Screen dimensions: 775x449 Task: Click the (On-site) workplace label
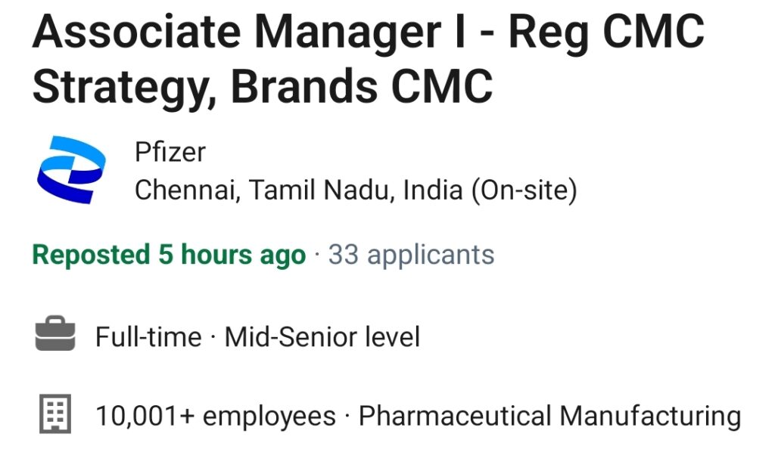[524, 190]
